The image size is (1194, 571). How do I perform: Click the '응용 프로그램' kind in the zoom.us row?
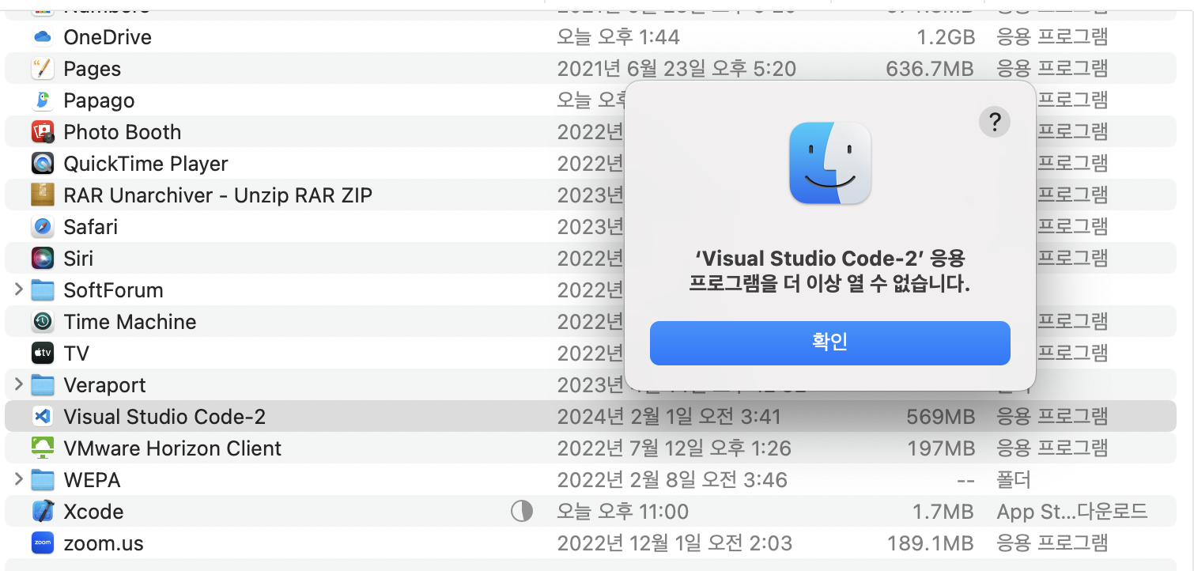coord(1052,543)
